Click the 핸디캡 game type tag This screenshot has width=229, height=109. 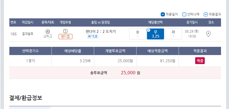66,37
